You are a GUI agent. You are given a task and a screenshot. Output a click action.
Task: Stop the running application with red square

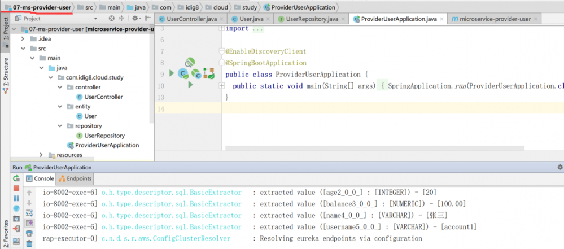[16, 188]
